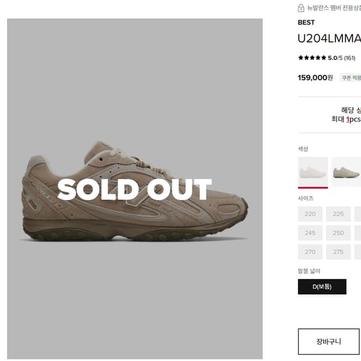Choose size 250
Screen dimensions: 361x361
pos(338,233)
